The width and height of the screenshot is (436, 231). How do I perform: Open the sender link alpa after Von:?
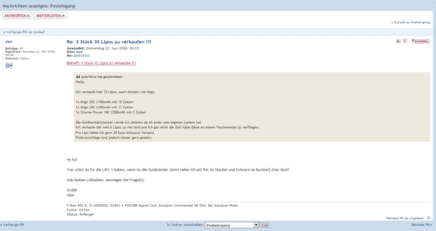(79, 52)
